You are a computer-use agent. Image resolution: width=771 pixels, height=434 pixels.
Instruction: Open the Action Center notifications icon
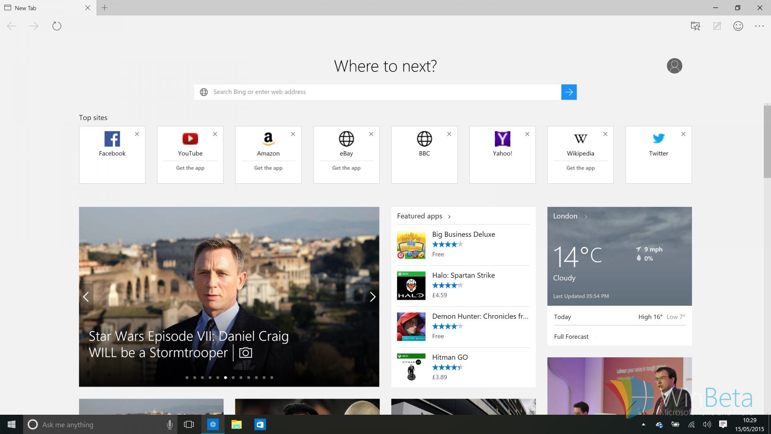723,424
